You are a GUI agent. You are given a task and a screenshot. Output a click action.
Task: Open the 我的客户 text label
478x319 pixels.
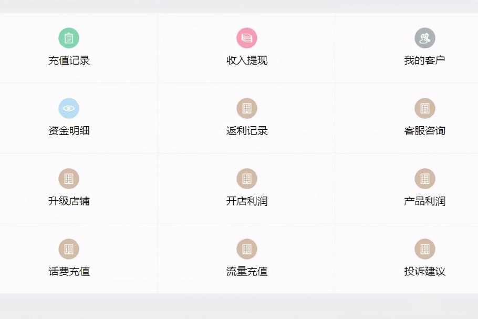pyautogui.click(x=424, y=60)
